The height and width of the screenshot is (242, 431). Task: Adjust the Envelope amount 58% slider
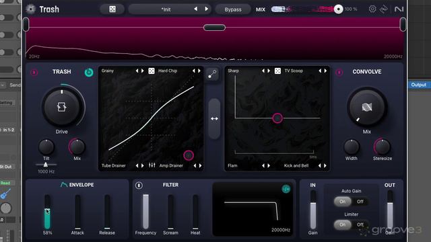[x=47, y=212]
